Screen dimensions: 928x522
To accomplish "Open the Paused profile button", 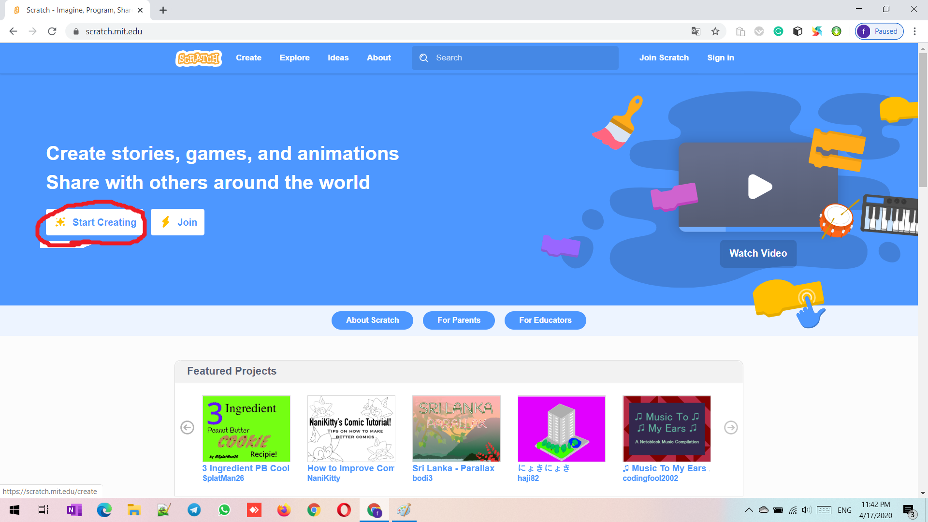I will point(879,31).
